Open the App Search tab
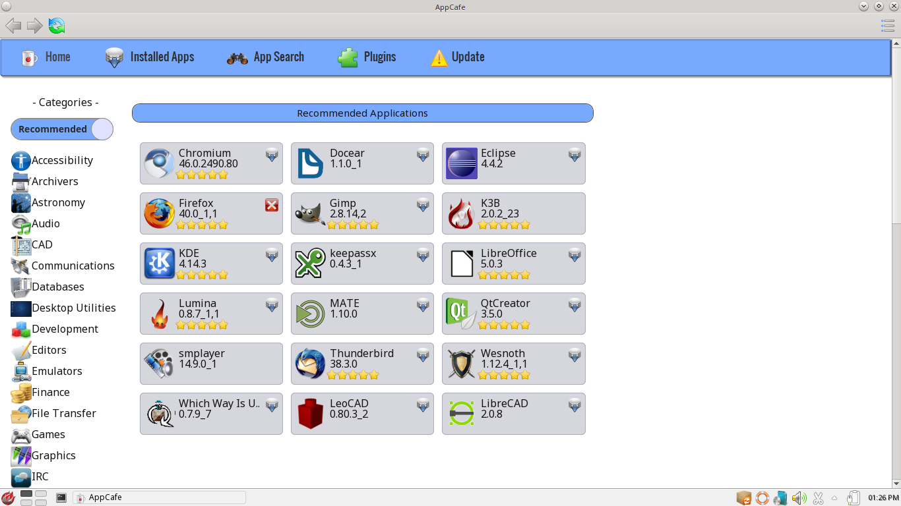The width and height of the screenshot is (901, 506). (x=265, y=57)
